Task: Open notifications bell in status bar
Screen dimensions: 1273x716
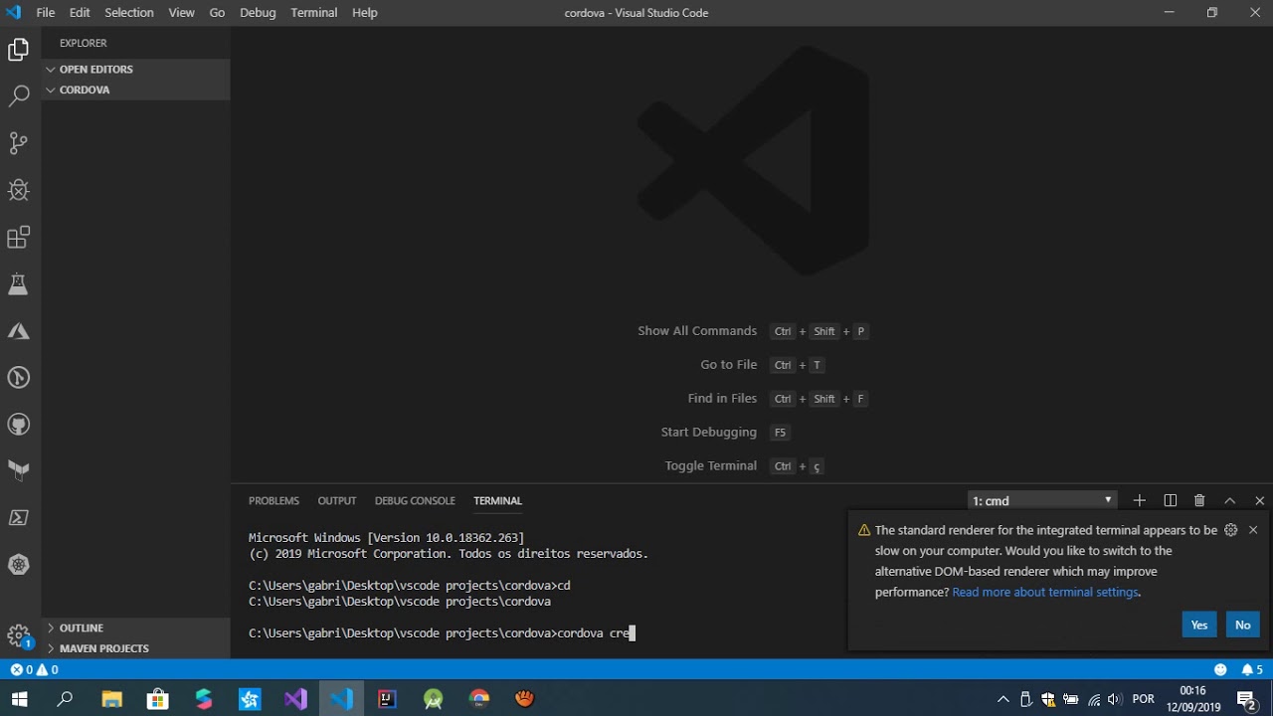Action: pyautogui.click(x=1252, y=670)
